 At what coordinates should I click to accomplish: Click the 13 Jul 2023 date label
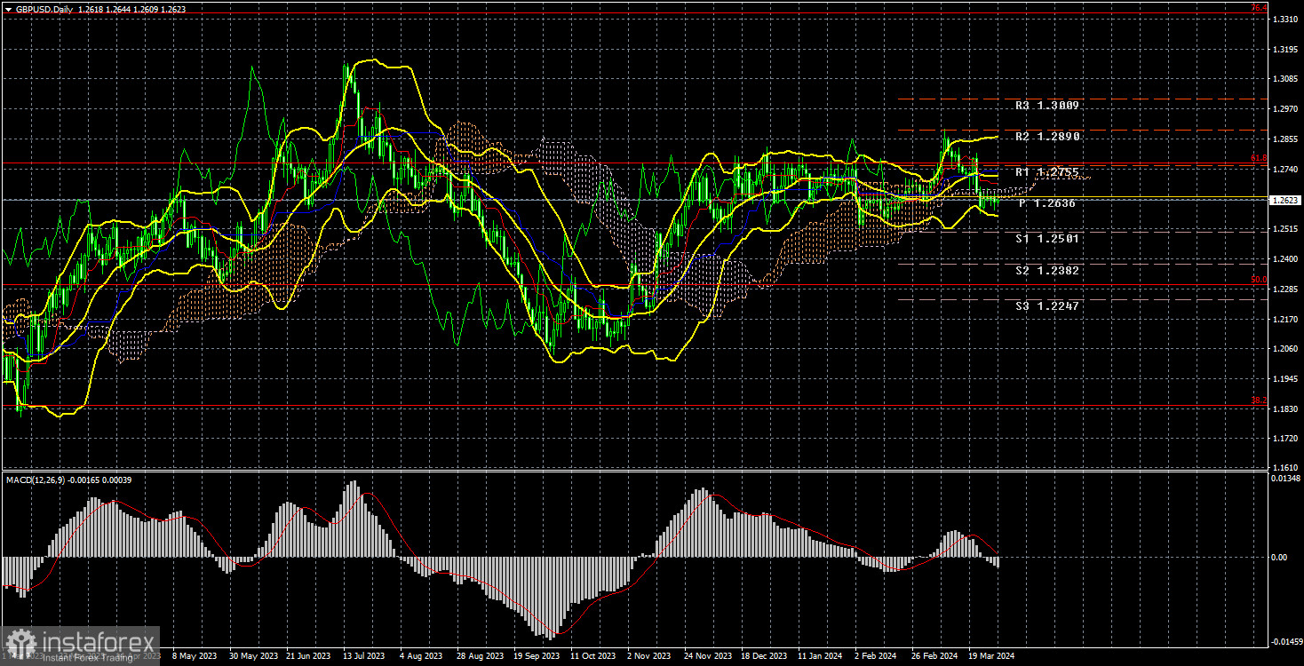click(364, 656)
